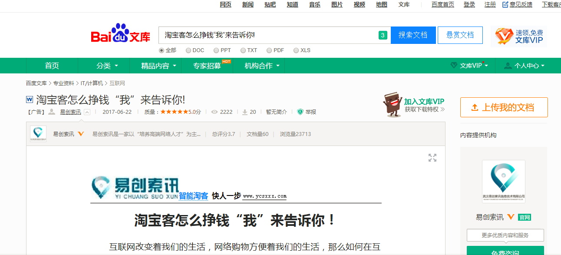The width and height of the screenshot is (561, 255).
Task: Click the 易创索讯 organization logo thumbnail in info bar
Action: [x=38, y=134]
